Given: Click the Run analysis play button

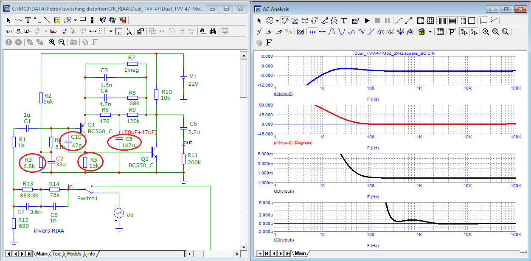Looking at the screenshot, I should [x=368, y=20].
